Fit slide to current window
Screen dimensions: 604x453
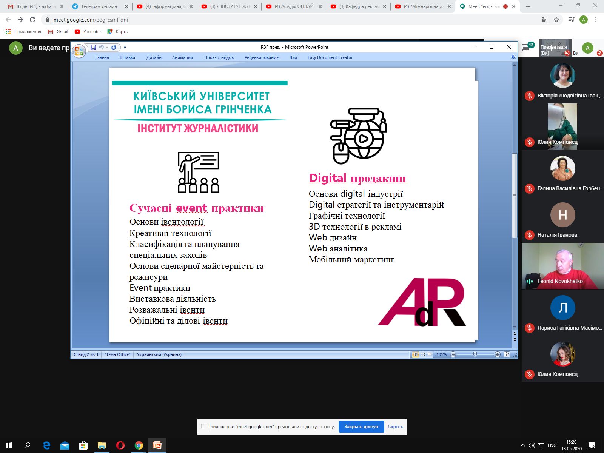point(507,354)
